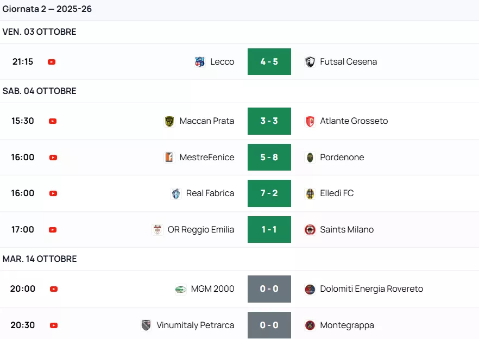Open the Dolomiti Energia Rovereto logo
The width and height of the screenshot is (479, 339).
[310, 289]
